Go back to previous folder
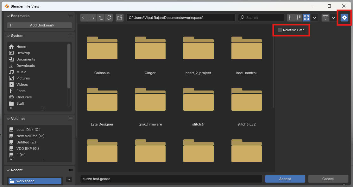353x187 pixels. pyautogui.click(x=84, y=18)
